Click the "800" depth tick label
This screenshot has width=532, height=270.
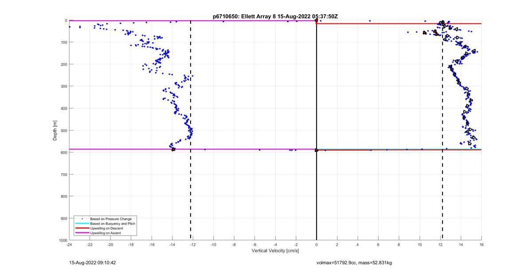click(64, 196)
